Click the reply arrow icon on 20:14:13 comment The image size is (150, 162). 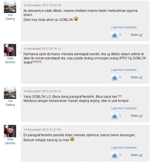tap(141, 77)
